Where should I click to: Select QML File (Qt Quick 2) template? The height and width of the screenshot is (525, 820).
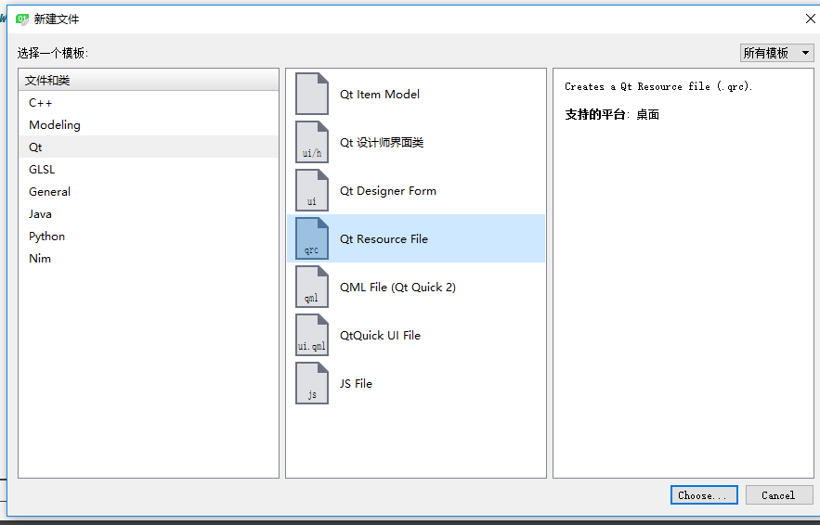point(416,287)
